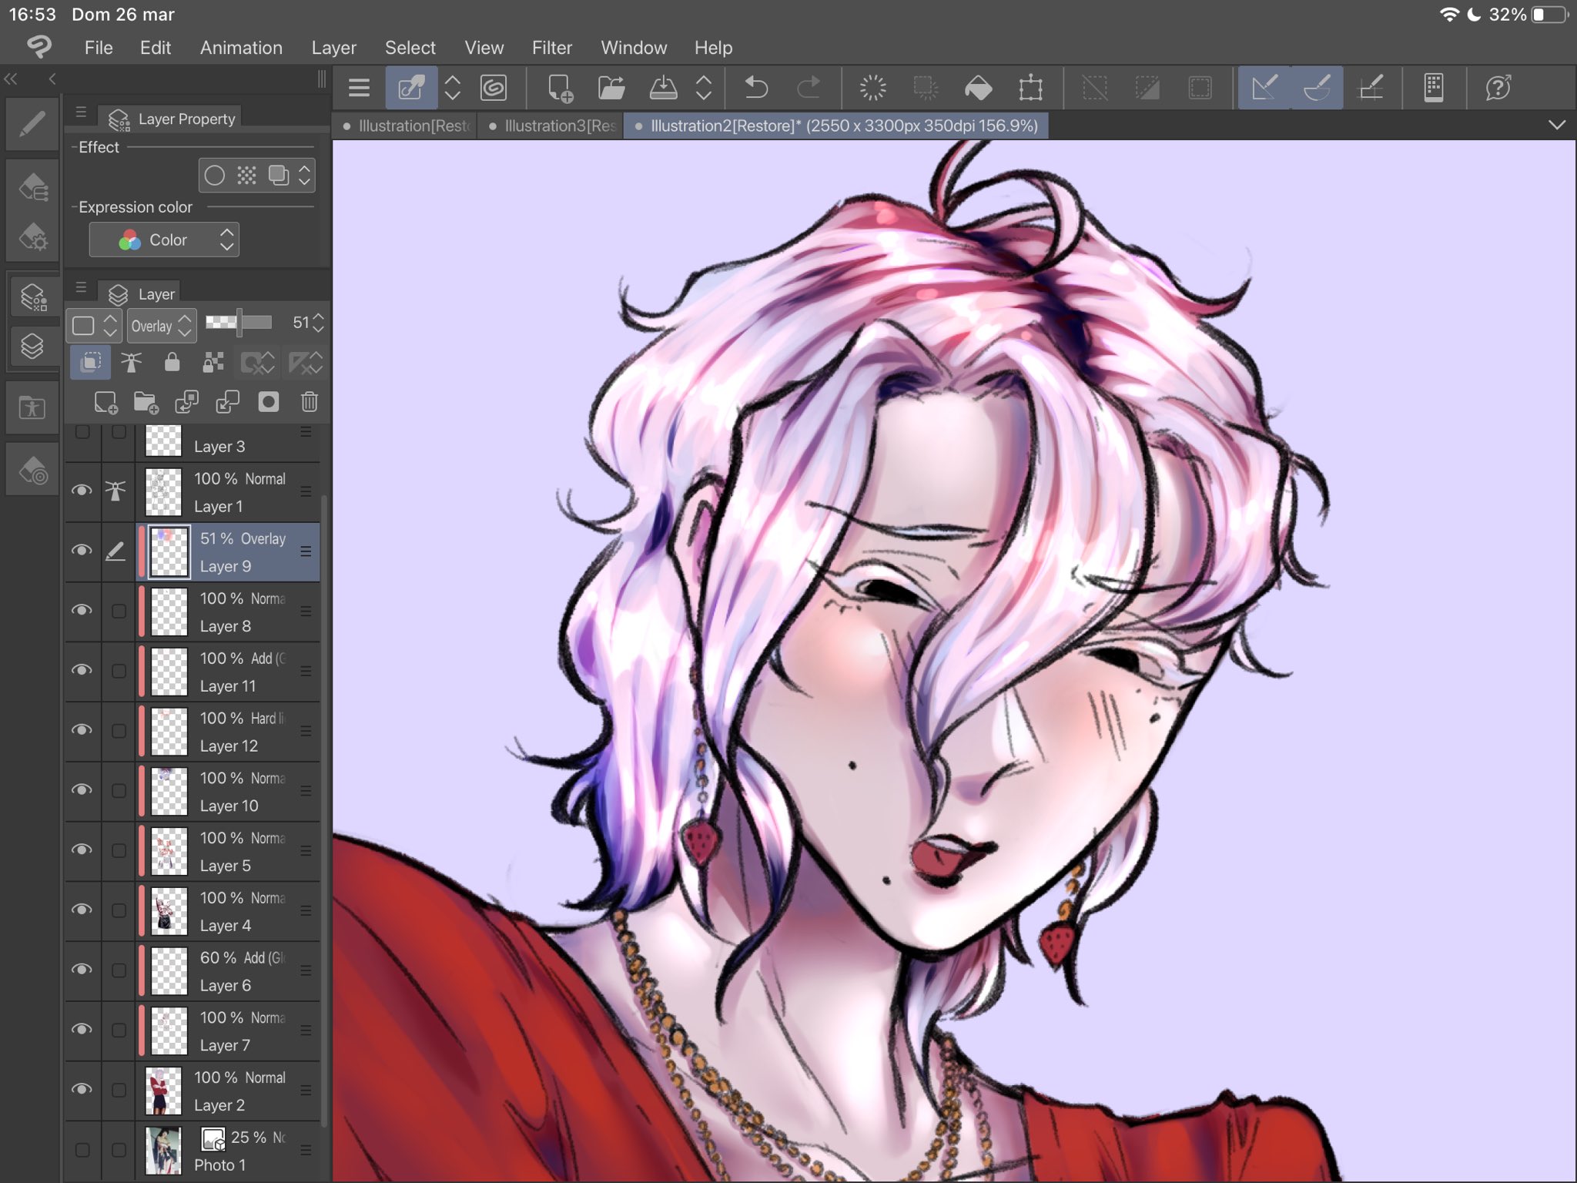Screen dimensions: 1577x1183
Task: Click the Open file folder icon
Action: coord(611,88)
